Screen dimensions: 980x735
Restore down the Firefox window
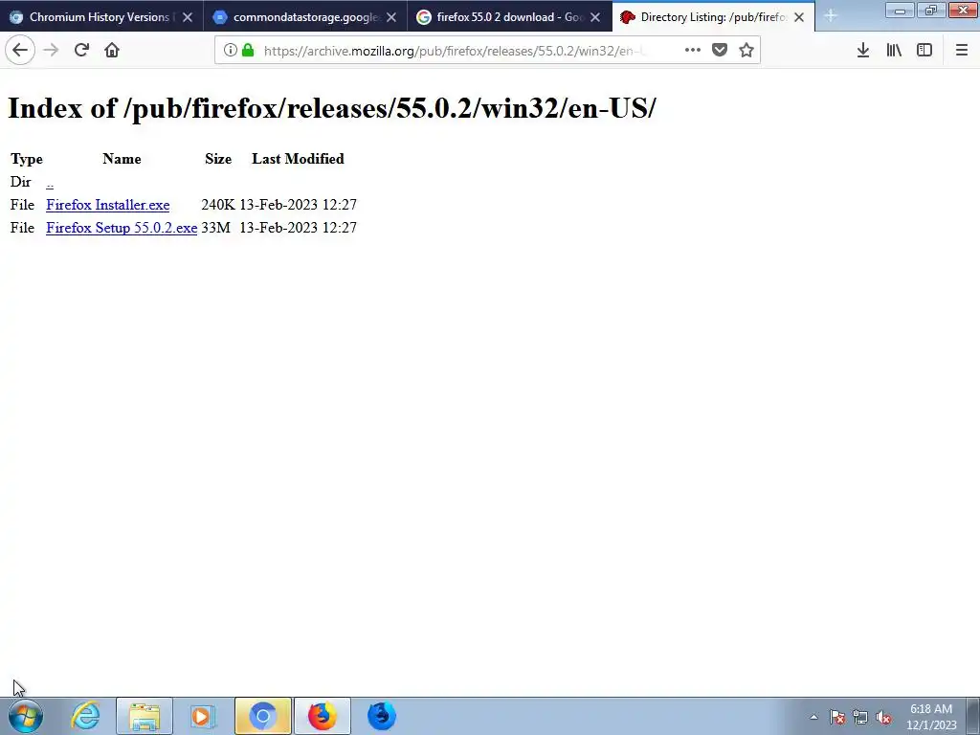pyautogui.click(x=931, y=10)
